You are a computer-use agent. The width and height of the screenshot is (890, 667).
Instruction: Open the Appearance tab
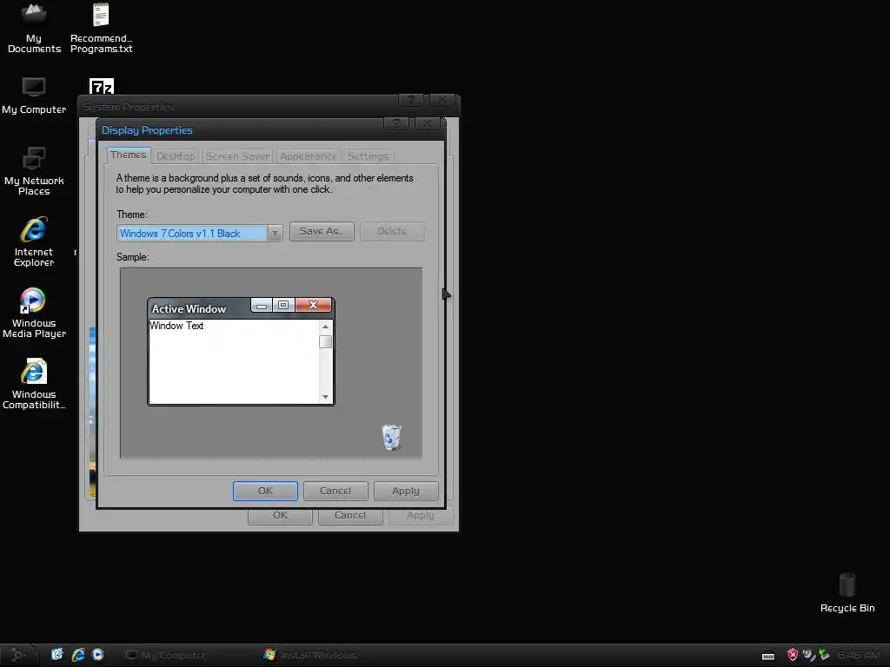pos(309,156)
